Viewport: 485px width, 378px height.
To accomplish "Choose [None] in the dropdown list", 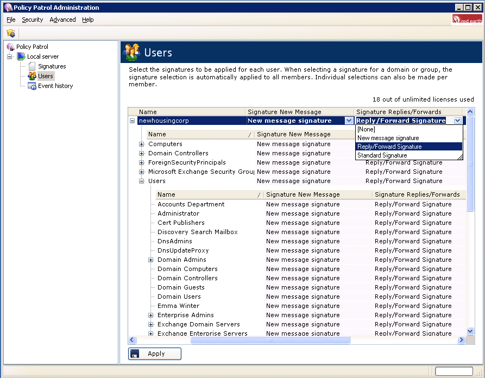I will [x=409, y=129].
